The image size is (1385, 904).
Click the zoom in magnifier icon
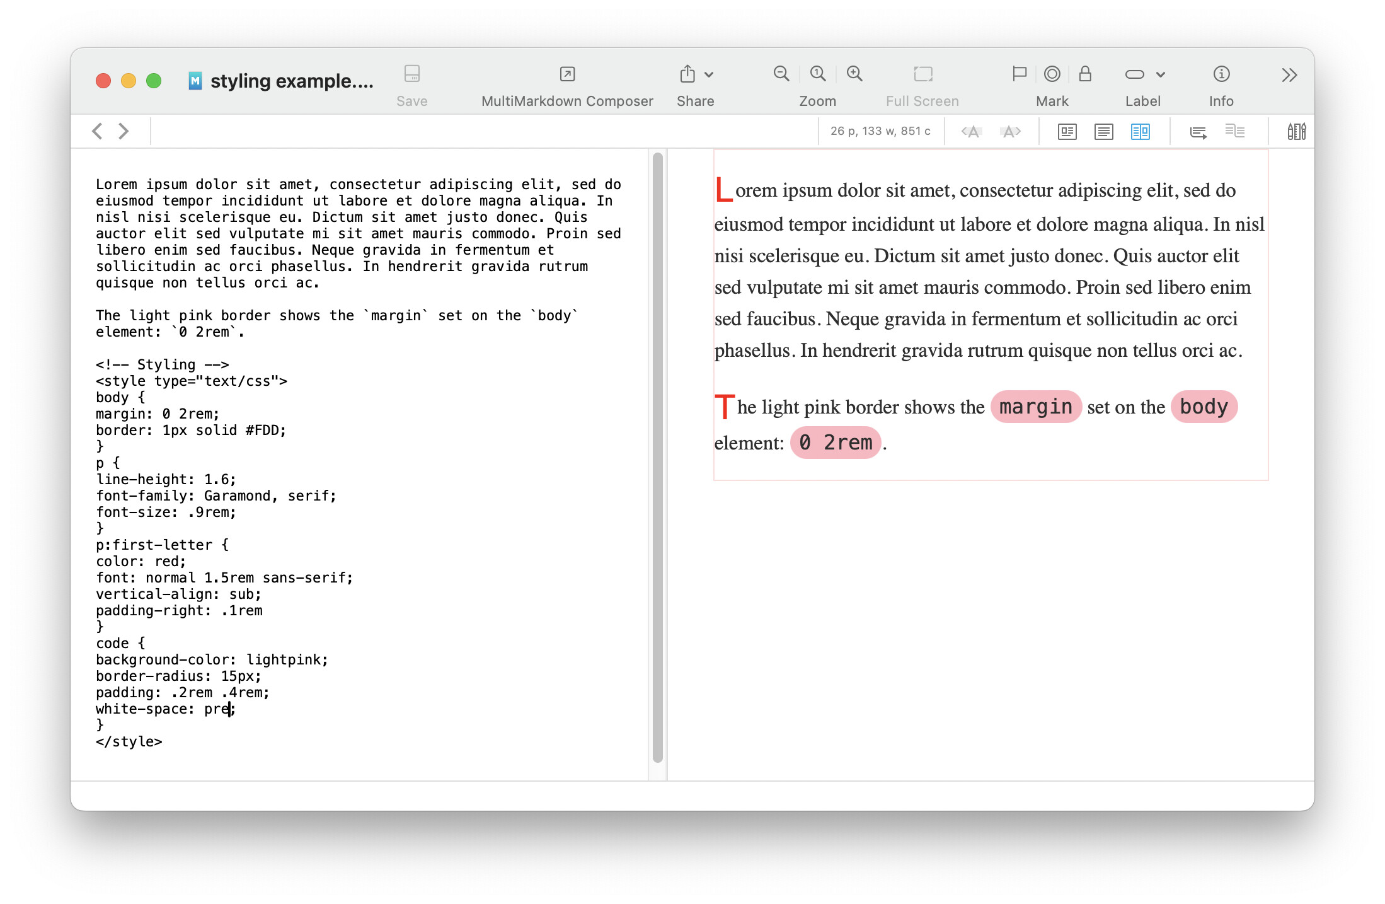point(854,74)
